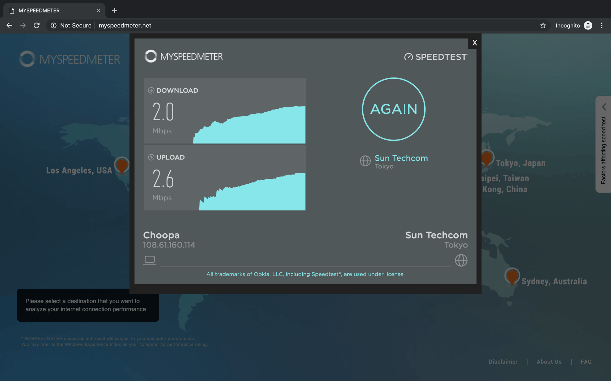
Task: Click the Sydney, Australia label
Action: (x=554, y=281)
